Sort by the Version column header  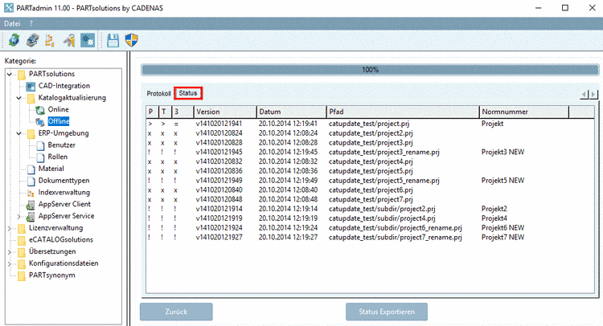(224, 112)
